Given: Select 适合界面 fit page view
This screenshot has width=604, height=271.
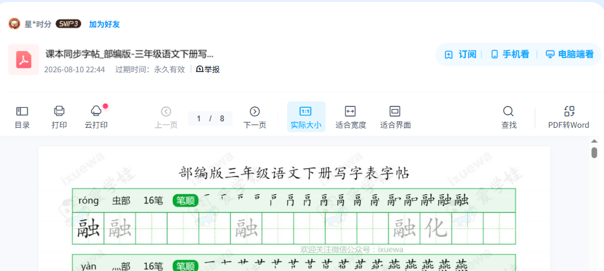Looking at the screenshot, I should (x=395, y=117).
